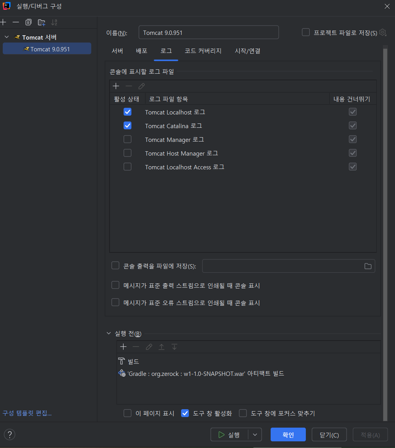Check show console on standard output stream
Screen dimensions: 395x448
(115, 285)
